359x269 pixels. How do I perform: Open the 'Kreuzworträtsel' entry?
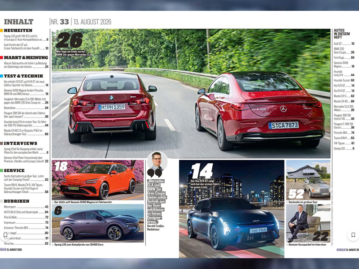[26, 238]
